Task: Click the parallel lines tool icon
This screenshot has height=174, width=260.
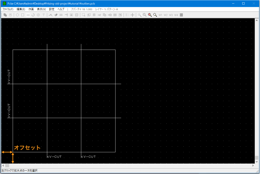Action: click(x=61, y=15)
